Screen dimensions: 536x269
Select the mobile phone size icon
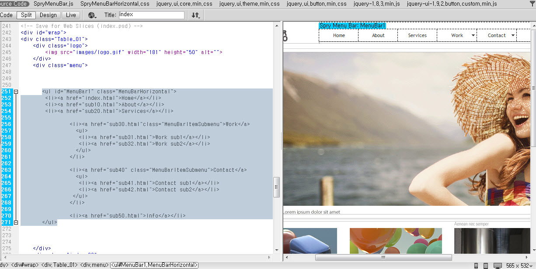click(476, 266)
